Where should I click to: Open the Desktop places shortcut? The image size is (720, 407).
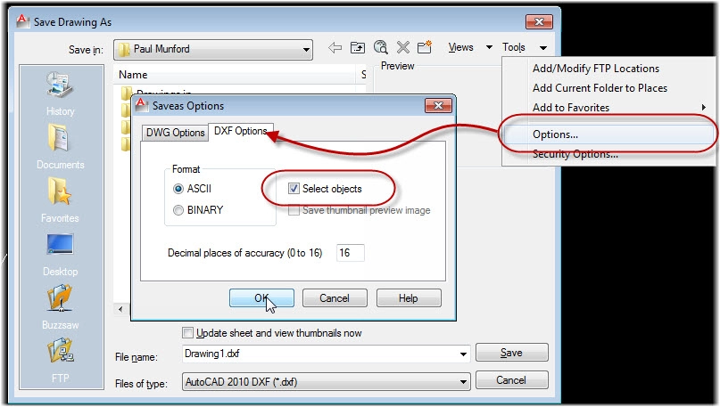60,255
